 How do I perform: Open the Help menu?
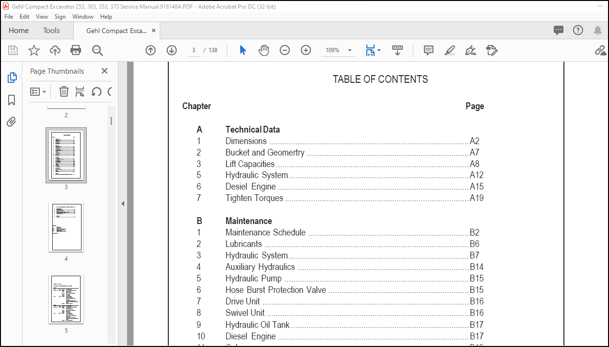106,16
